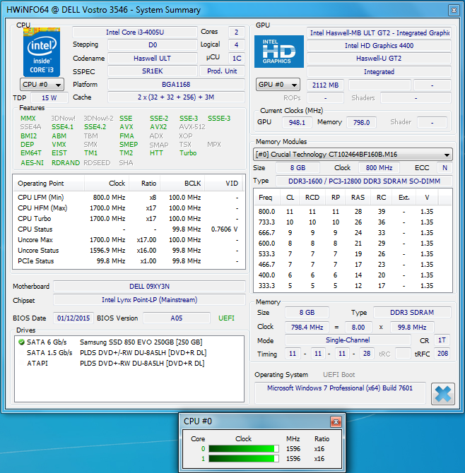Click the Intel HD Graphics logo
Viewport: 465px width, 473px height.
pyautogui.click(x=278, y=51)
